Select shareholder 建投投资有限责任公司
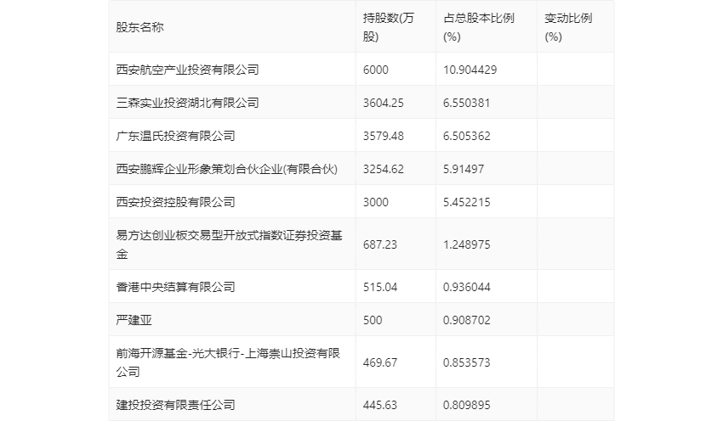 click(175, 404)
